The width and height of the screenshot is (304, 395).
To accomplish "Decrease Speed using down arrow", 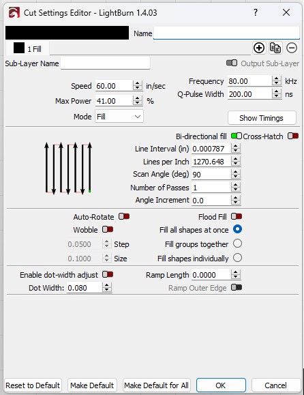I will (138, 89).
